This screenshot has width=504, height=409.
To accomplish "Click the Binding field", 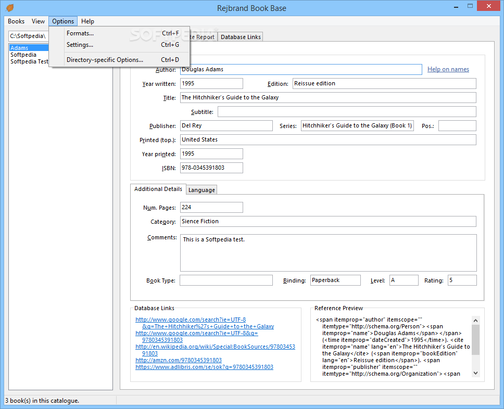I will pos(335,280).
